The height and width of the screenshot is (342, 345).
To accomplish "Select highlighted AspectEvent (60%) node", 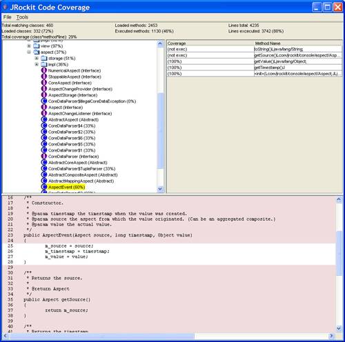I will pyautogui.click(x=66, y=188).
